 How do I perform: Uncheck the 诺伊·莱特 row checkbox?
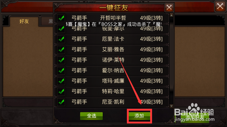coord(61,60)
